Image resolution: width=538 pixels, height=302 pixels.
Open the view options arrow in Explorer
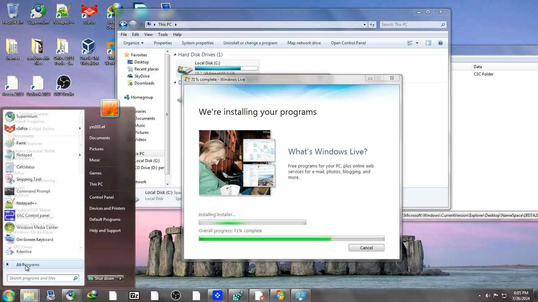click(417, 43)
